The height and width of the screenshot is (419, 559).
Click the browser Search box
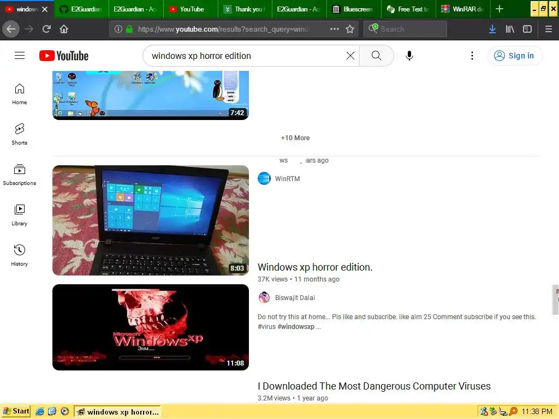[406, 29]
